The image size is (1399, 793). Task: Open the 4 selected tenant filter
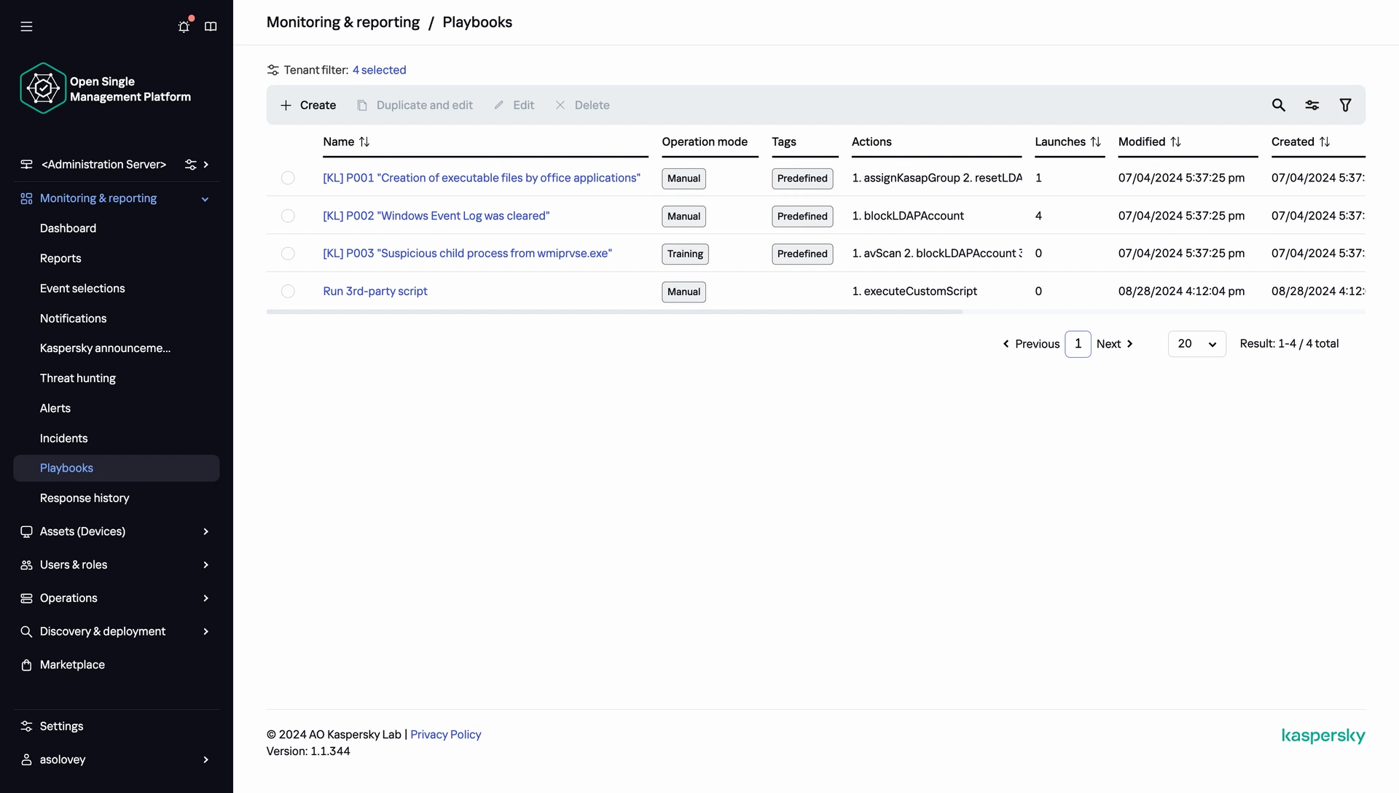[379, 70]
